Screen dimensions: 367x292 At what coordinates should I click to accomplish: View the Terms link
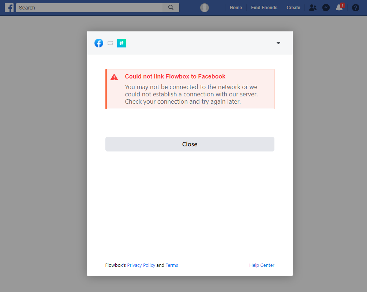click(x=172, y=265)
